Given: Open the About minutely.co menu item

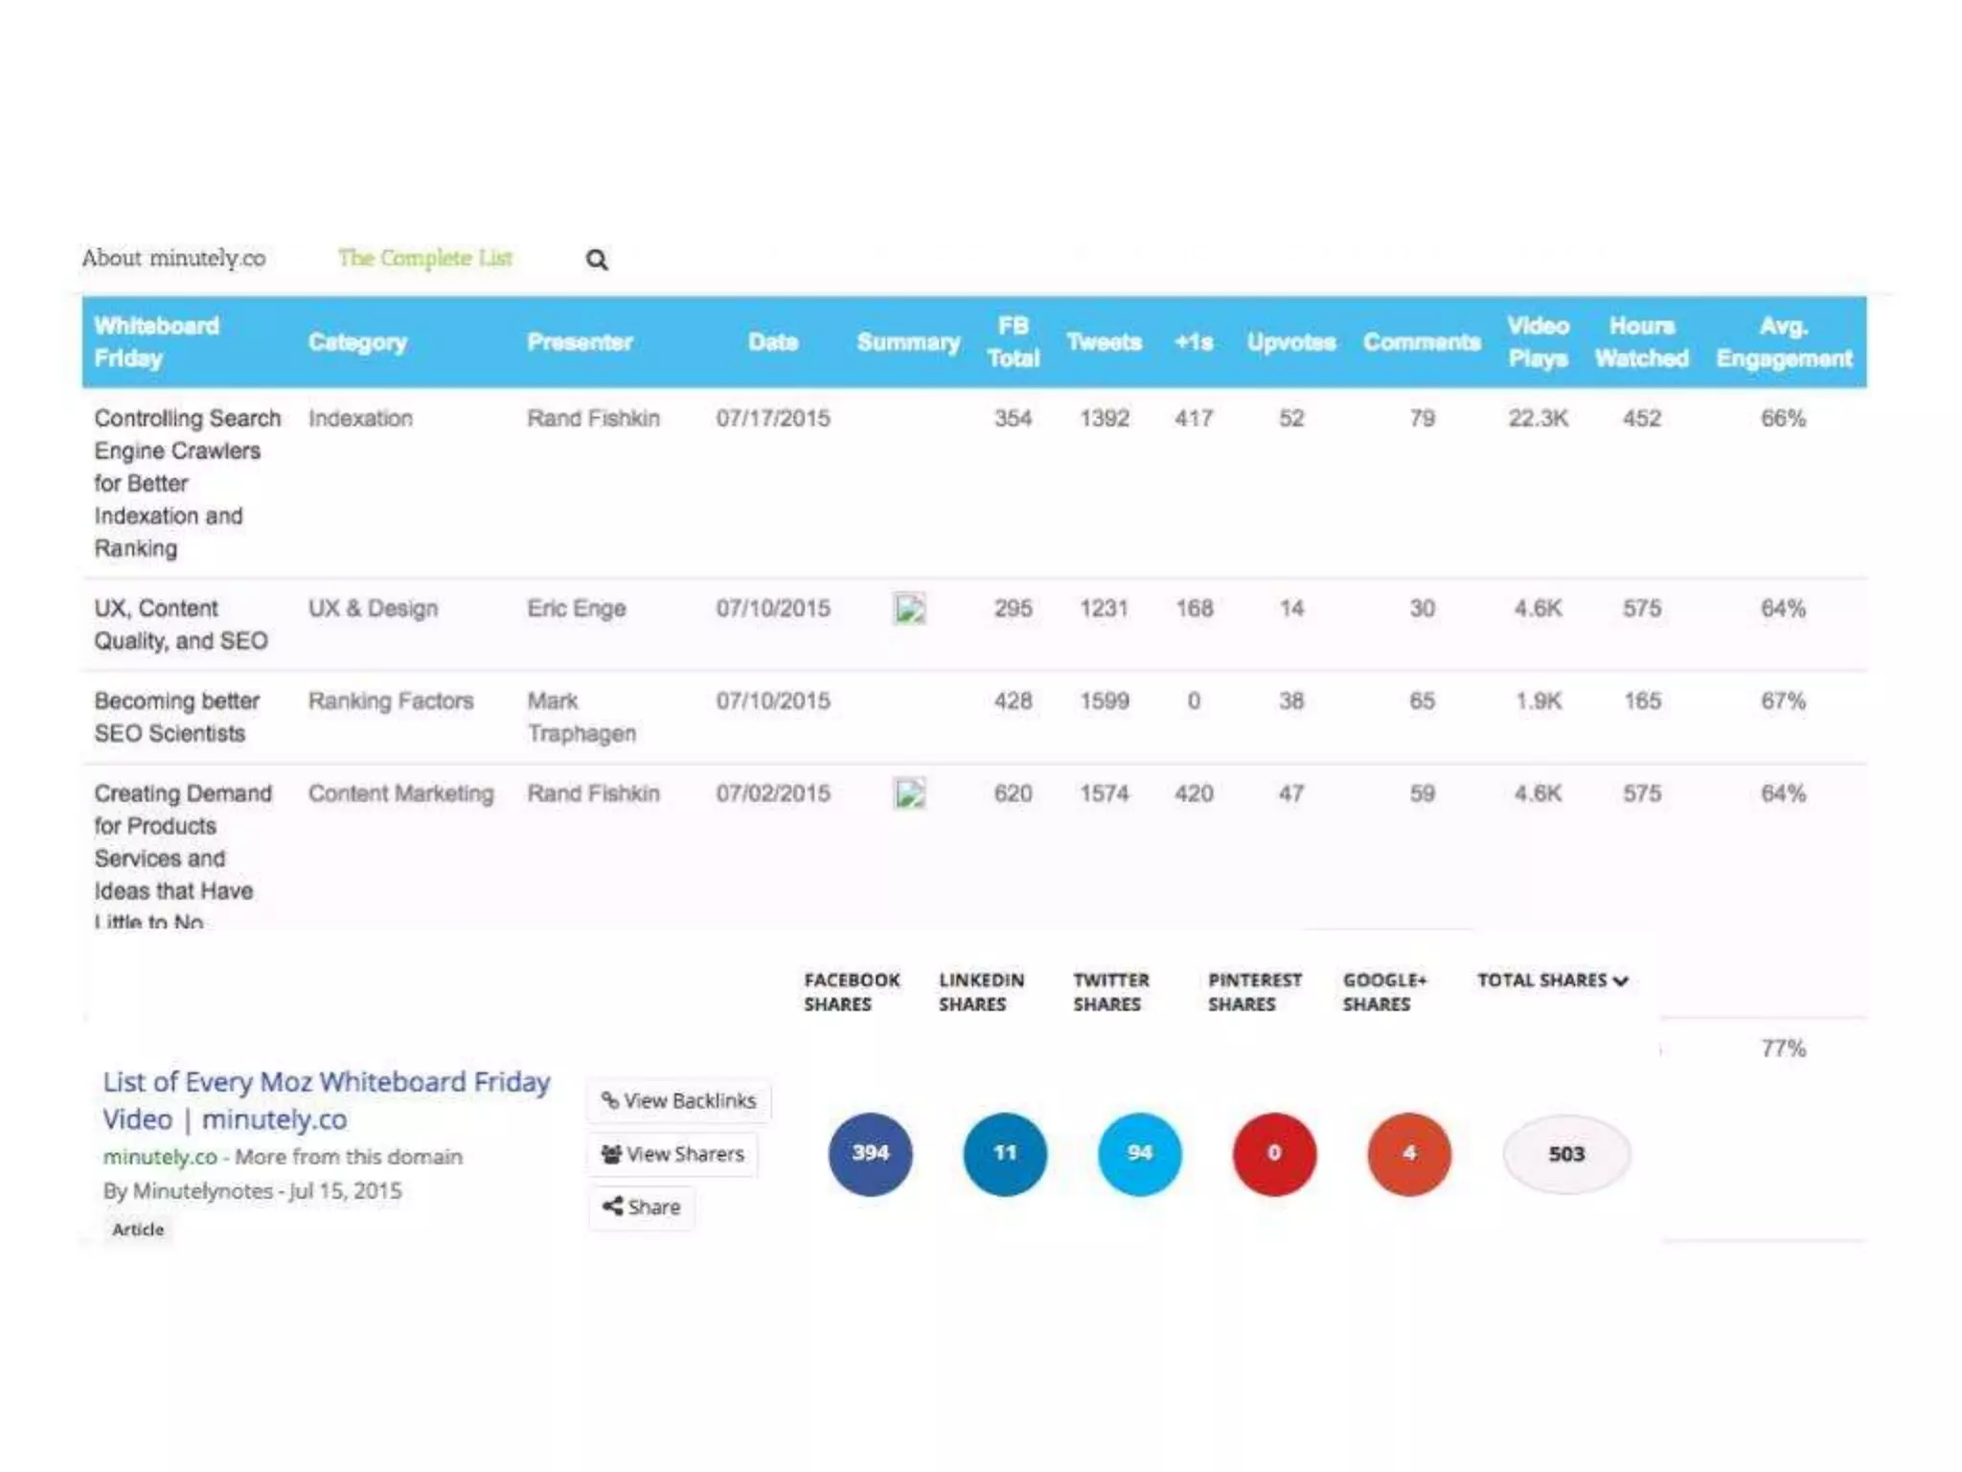Looking at the screenshot, I should click(173, 258).
